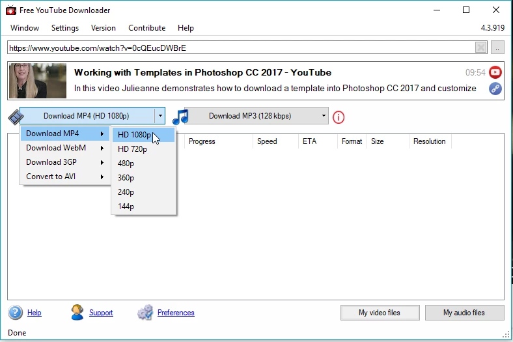Open the Version menu
The width and height of the screenshot is (513, 342).
click(104, 28)
